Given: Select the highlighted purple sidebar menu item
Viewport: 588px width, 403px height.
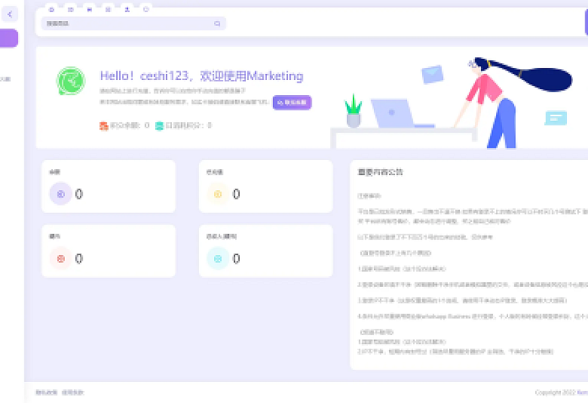Looking at the screenshot, I should coord(7,38).
